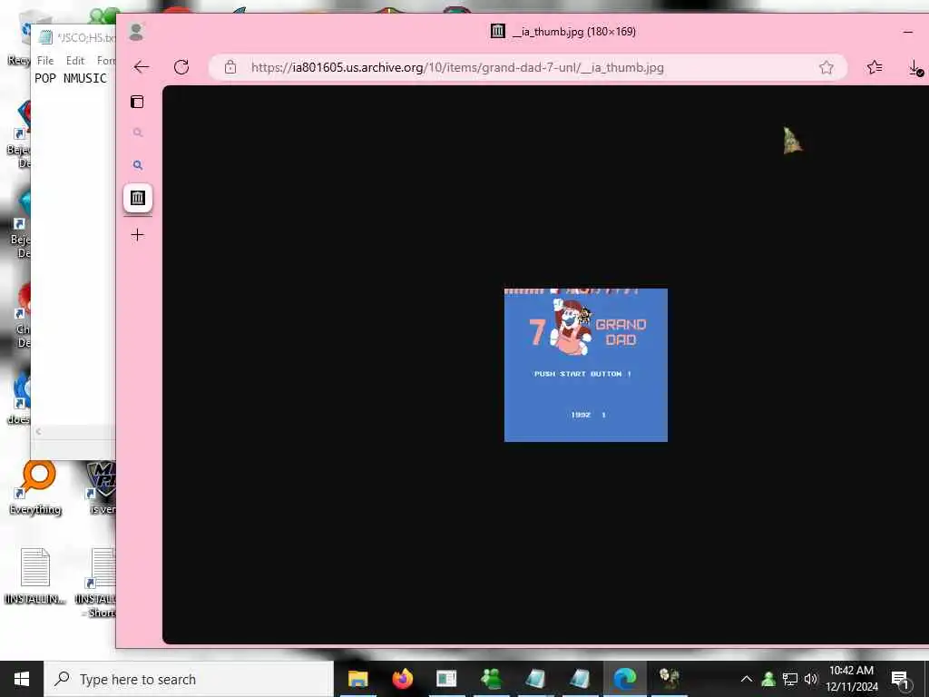Select the INSTALLIN... text file on desktop
This screenshot has width=929, height=697.
click(x=35, y=576)
